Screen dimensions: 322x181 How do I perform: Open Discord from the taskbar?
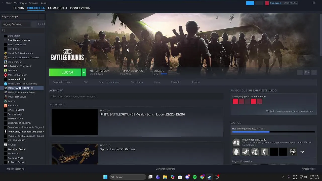click(x=187, y=177)
